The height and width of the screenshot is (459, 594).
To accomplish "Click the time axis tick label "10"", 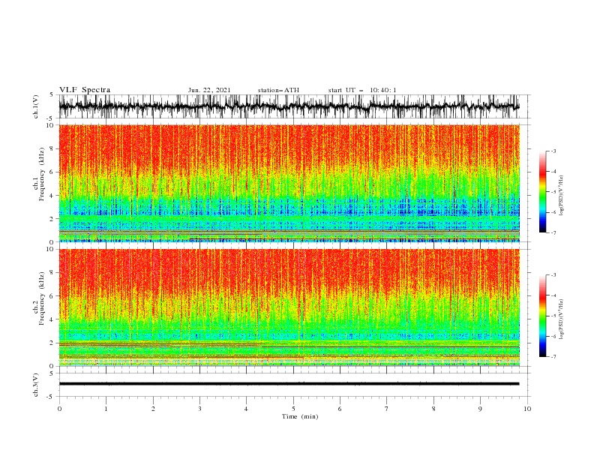I will point(527,409).
